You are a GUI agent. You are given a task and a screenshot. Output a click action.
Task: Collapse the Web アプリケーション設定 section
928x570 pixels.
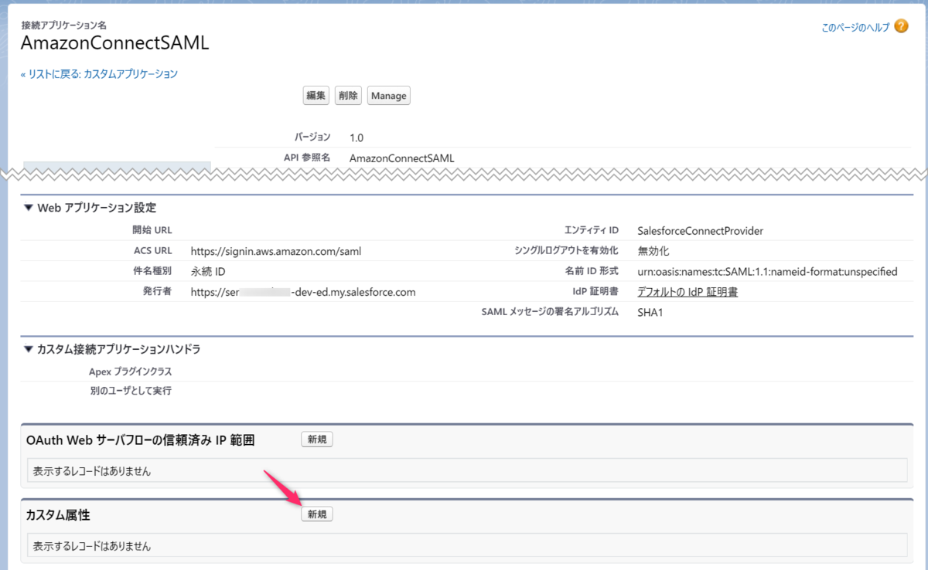click(29, 208)
